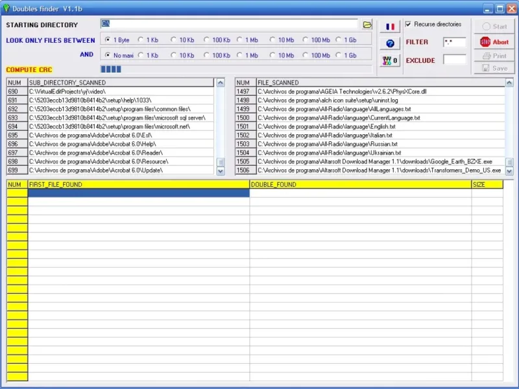Select row 690 VirtualEditProjects video directory
Image resolution: width=519 pixels, height=389 pixels.
(x=110, y=91)
